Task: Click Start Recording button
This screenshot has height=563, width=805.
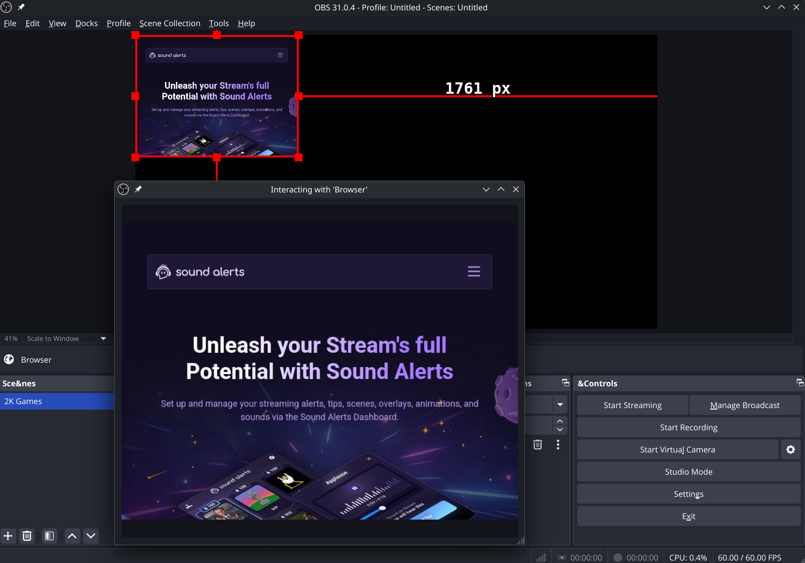Action: point(689,427)
